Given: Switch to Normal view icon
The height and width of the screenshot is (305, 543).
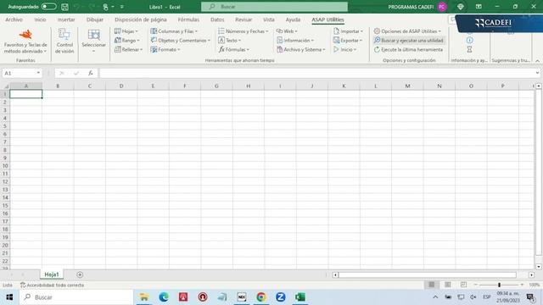Looking at the screenshot, I should [x=432, y=285].
